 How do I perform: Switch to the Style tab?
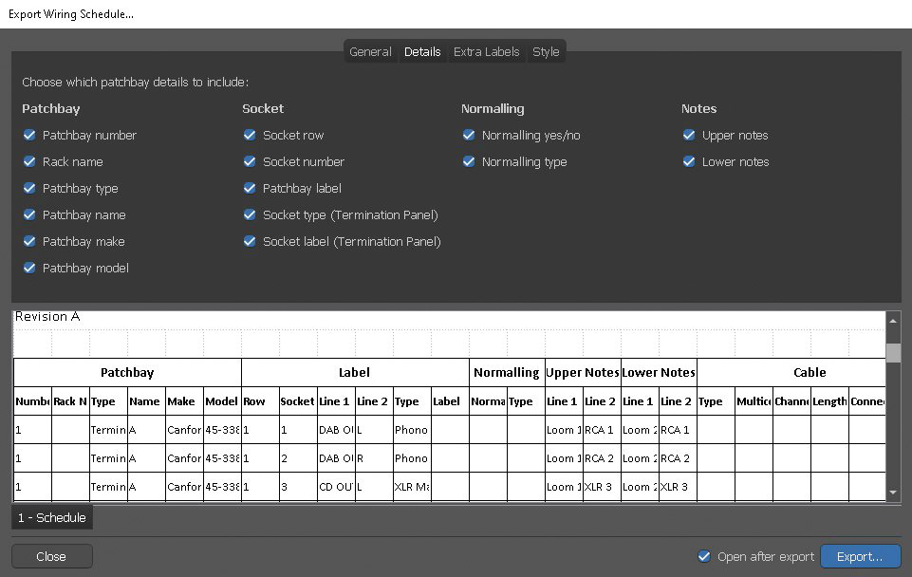(546, 52)
